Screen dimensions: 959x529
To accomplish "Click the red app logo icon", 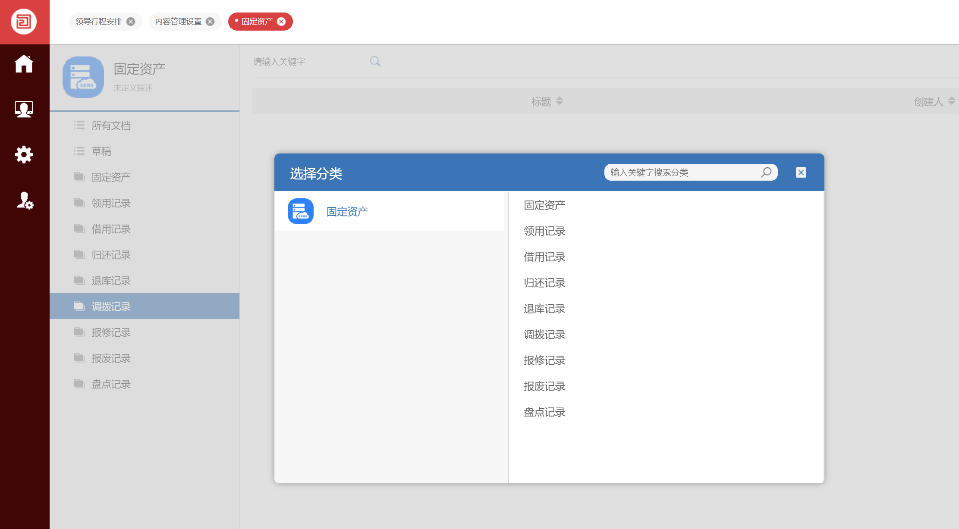I will pyautogui.click(x=24, y=22).
